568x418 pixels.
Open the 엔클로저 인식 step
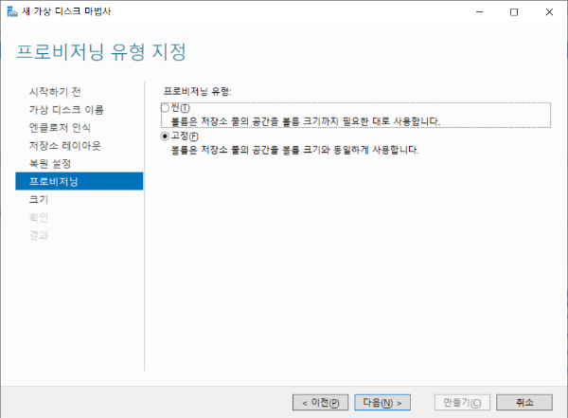[60, 127]
